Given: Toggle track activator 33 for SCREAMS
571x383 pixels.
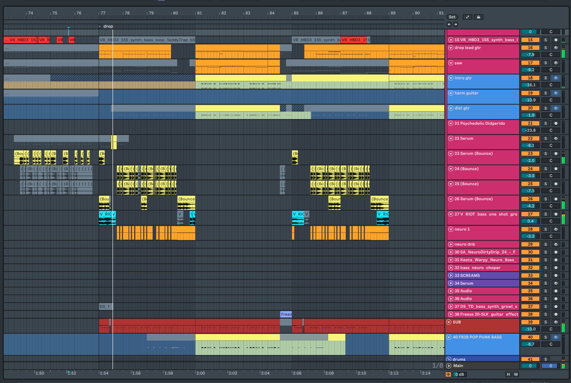Looking at the screenshot, I should pos(530,275).
